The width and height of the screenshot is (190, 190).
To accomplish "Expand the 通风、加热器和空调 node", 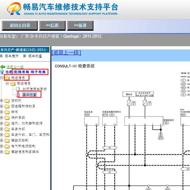I will (x=1, y=123).
